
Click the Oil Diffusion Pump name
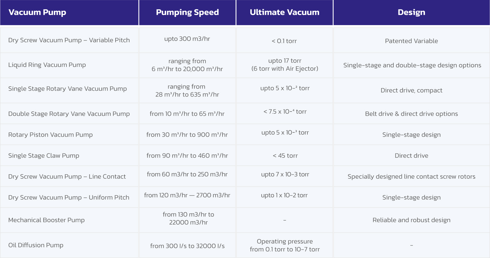point(36,245)
